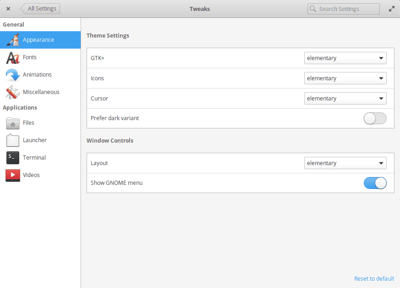Switch to the Animations section label
Viewport: 400px width, 288px height.
[37, 75]
